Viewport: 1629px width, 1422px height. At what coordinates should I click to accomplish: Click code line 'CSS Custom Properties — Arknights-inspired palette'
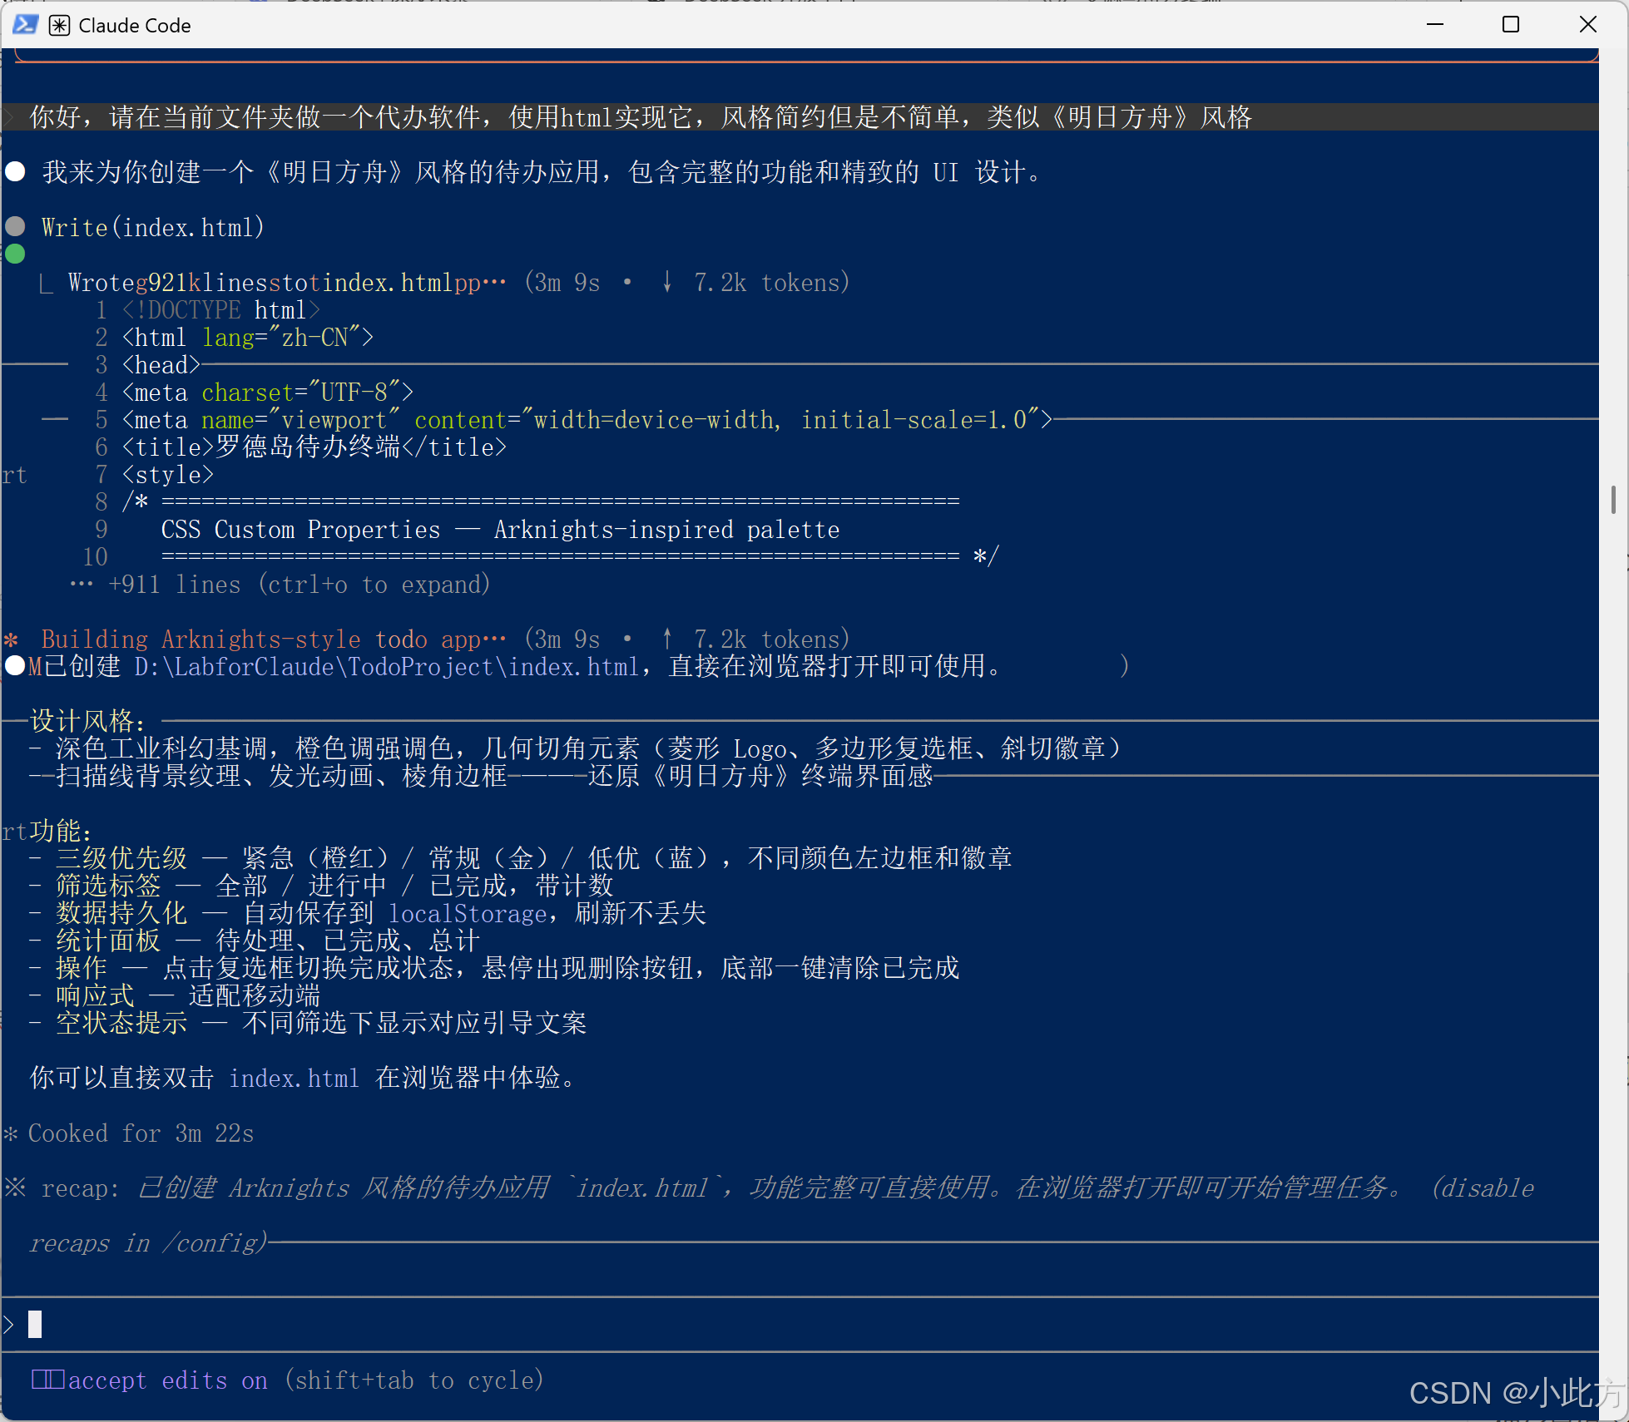pyautogui.click(x=501, y=530)
